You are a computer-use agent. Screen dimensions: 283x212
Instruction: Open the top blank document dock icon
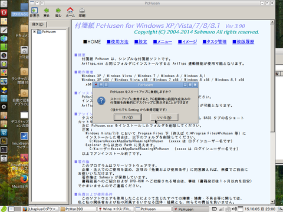click(x=4, y=4)
